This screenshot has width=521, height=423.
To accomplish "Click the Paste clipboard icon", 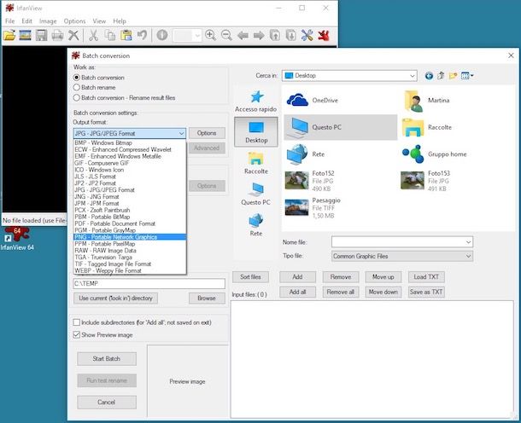I will tap(126, 35).
